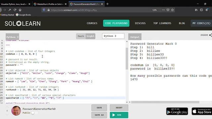Click the codeNum = [ 0, 0, 0, 0 ] line
Viewport: 212px width, 119px height.
pyautogui.click(x=21, y=54)
